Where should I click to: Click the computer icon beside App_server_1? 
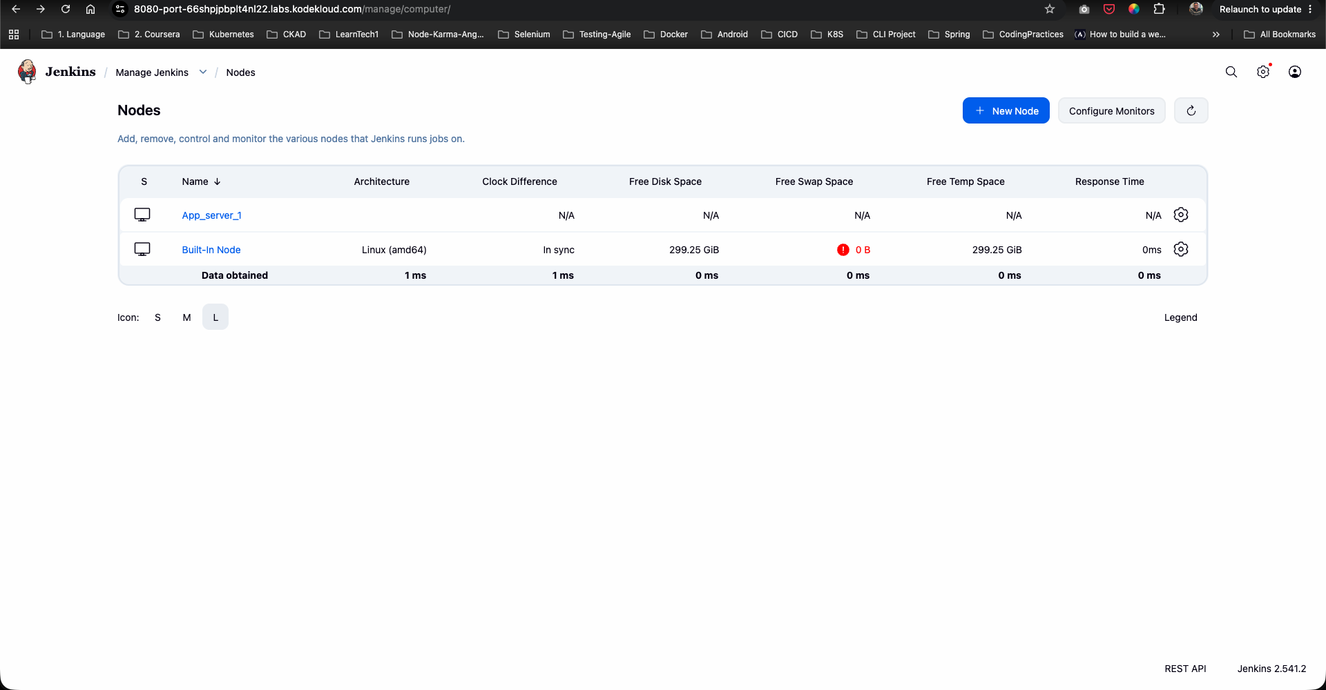point(142,215)
